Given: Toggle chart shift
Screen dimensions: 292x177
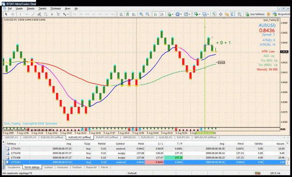Looking at the screenshot, I should 162,14.
